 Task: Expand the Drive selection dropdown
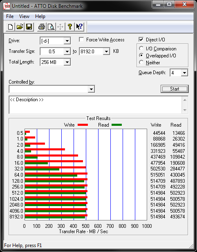point(67,41)
